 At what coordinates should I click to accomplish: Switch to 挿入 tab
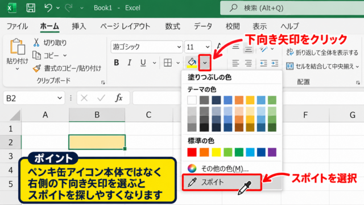pos(79,26)
